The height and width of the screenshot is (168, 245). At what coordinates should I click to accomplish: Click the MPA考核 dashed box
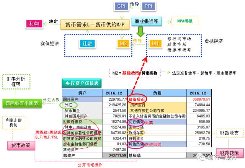[185, 21]
